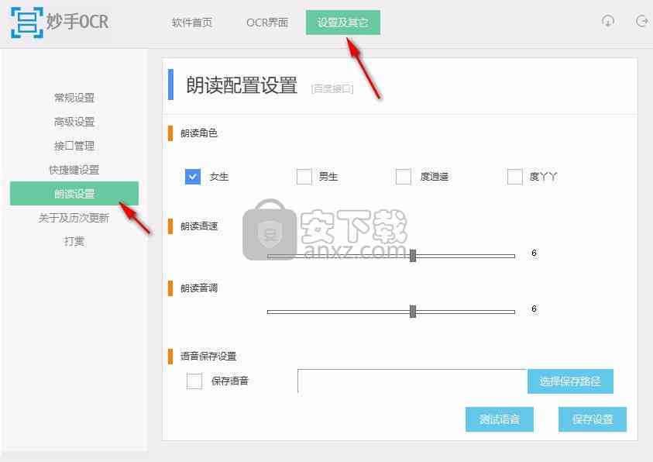653x462 pixels.
Task: Click the download icon at top right
Action: click(608, 21)
